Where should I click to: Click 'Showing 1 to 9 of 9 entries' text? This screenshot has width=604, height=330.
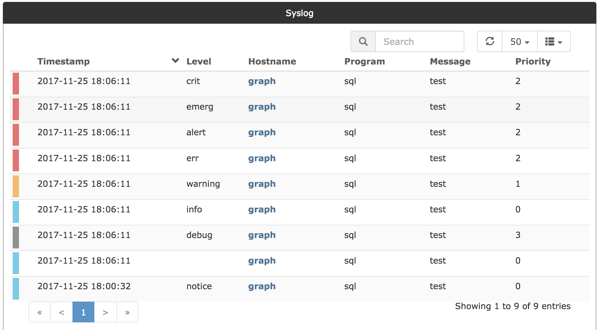click(513, 306)
